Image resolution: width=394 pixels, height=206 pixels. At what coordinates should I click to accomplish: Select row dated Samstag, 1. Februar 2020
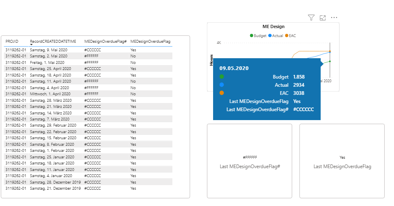[x=88, y=151]
